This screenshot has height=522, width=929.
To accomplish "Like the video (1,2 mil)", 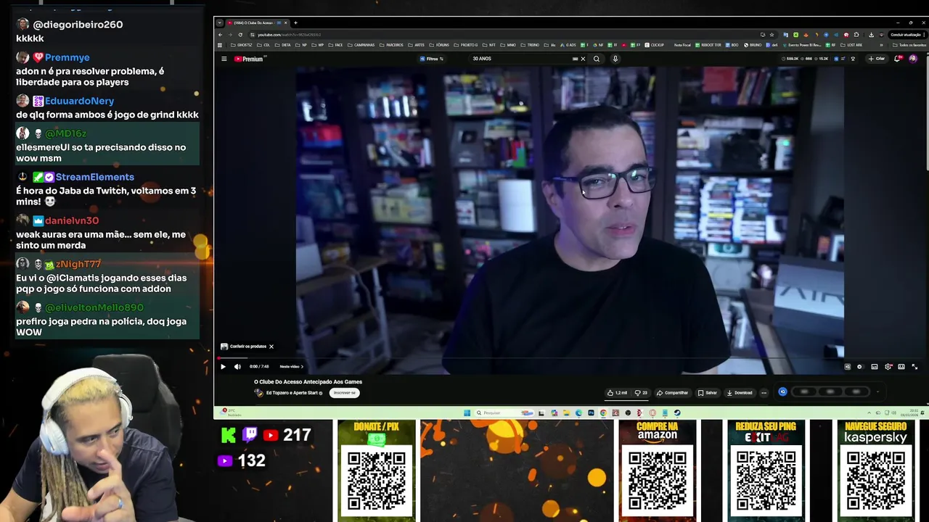I will [x=618, y=393].
